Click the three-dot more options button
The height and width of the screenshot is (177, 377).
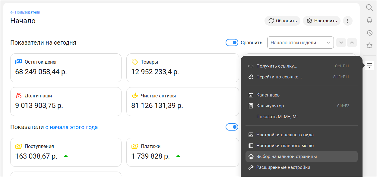pos(348,21)
